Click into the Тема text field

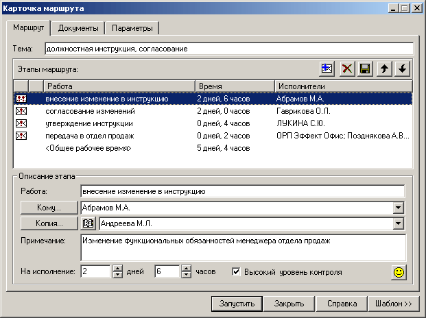[228, 49]
